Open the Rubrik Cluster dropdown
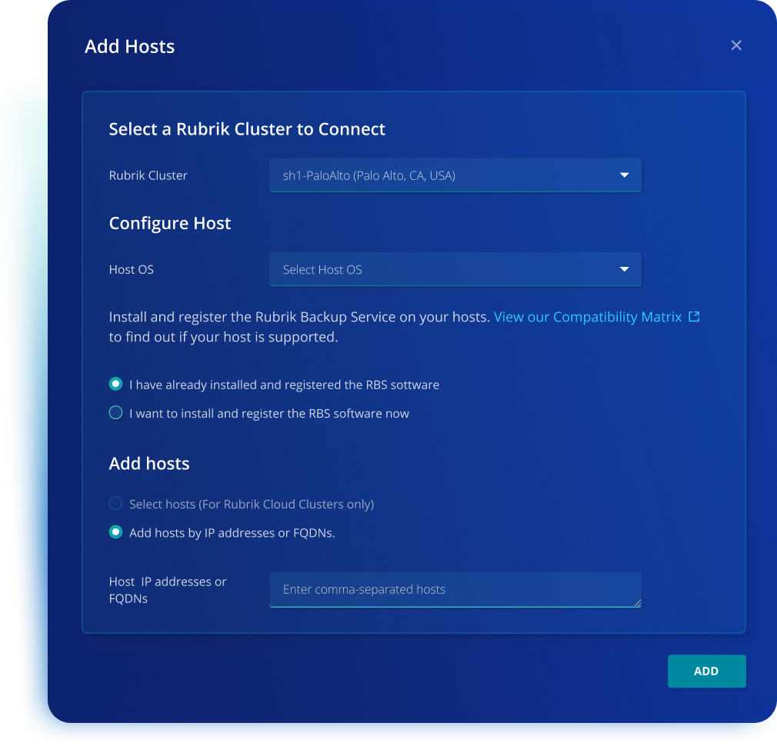This screenshot has width=777, height=746. [x=455, y=175]
